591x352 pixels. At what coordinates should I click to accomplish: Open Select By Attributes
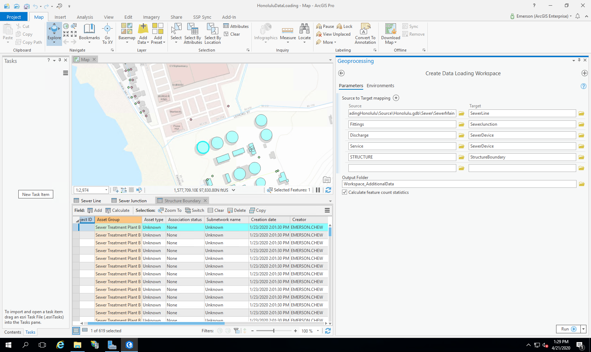point(193,34)
